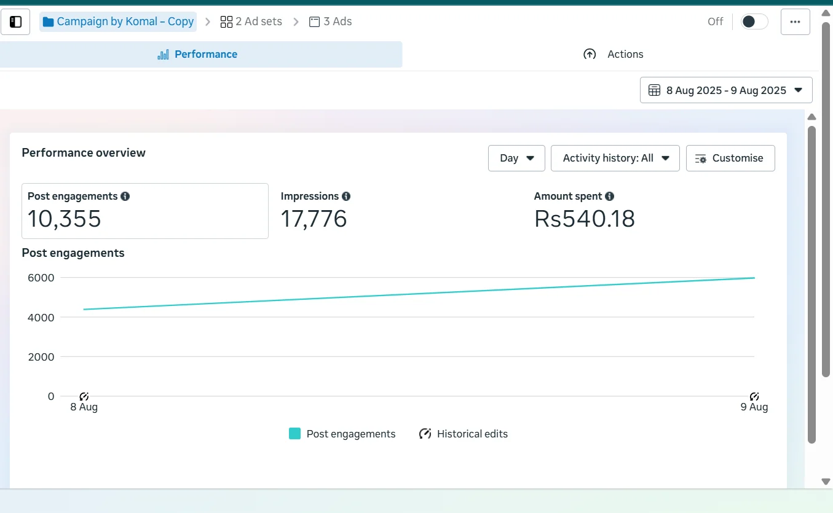This screenshot has height=513, width=833.
Task: Click the Customise button
Action: 730,158
